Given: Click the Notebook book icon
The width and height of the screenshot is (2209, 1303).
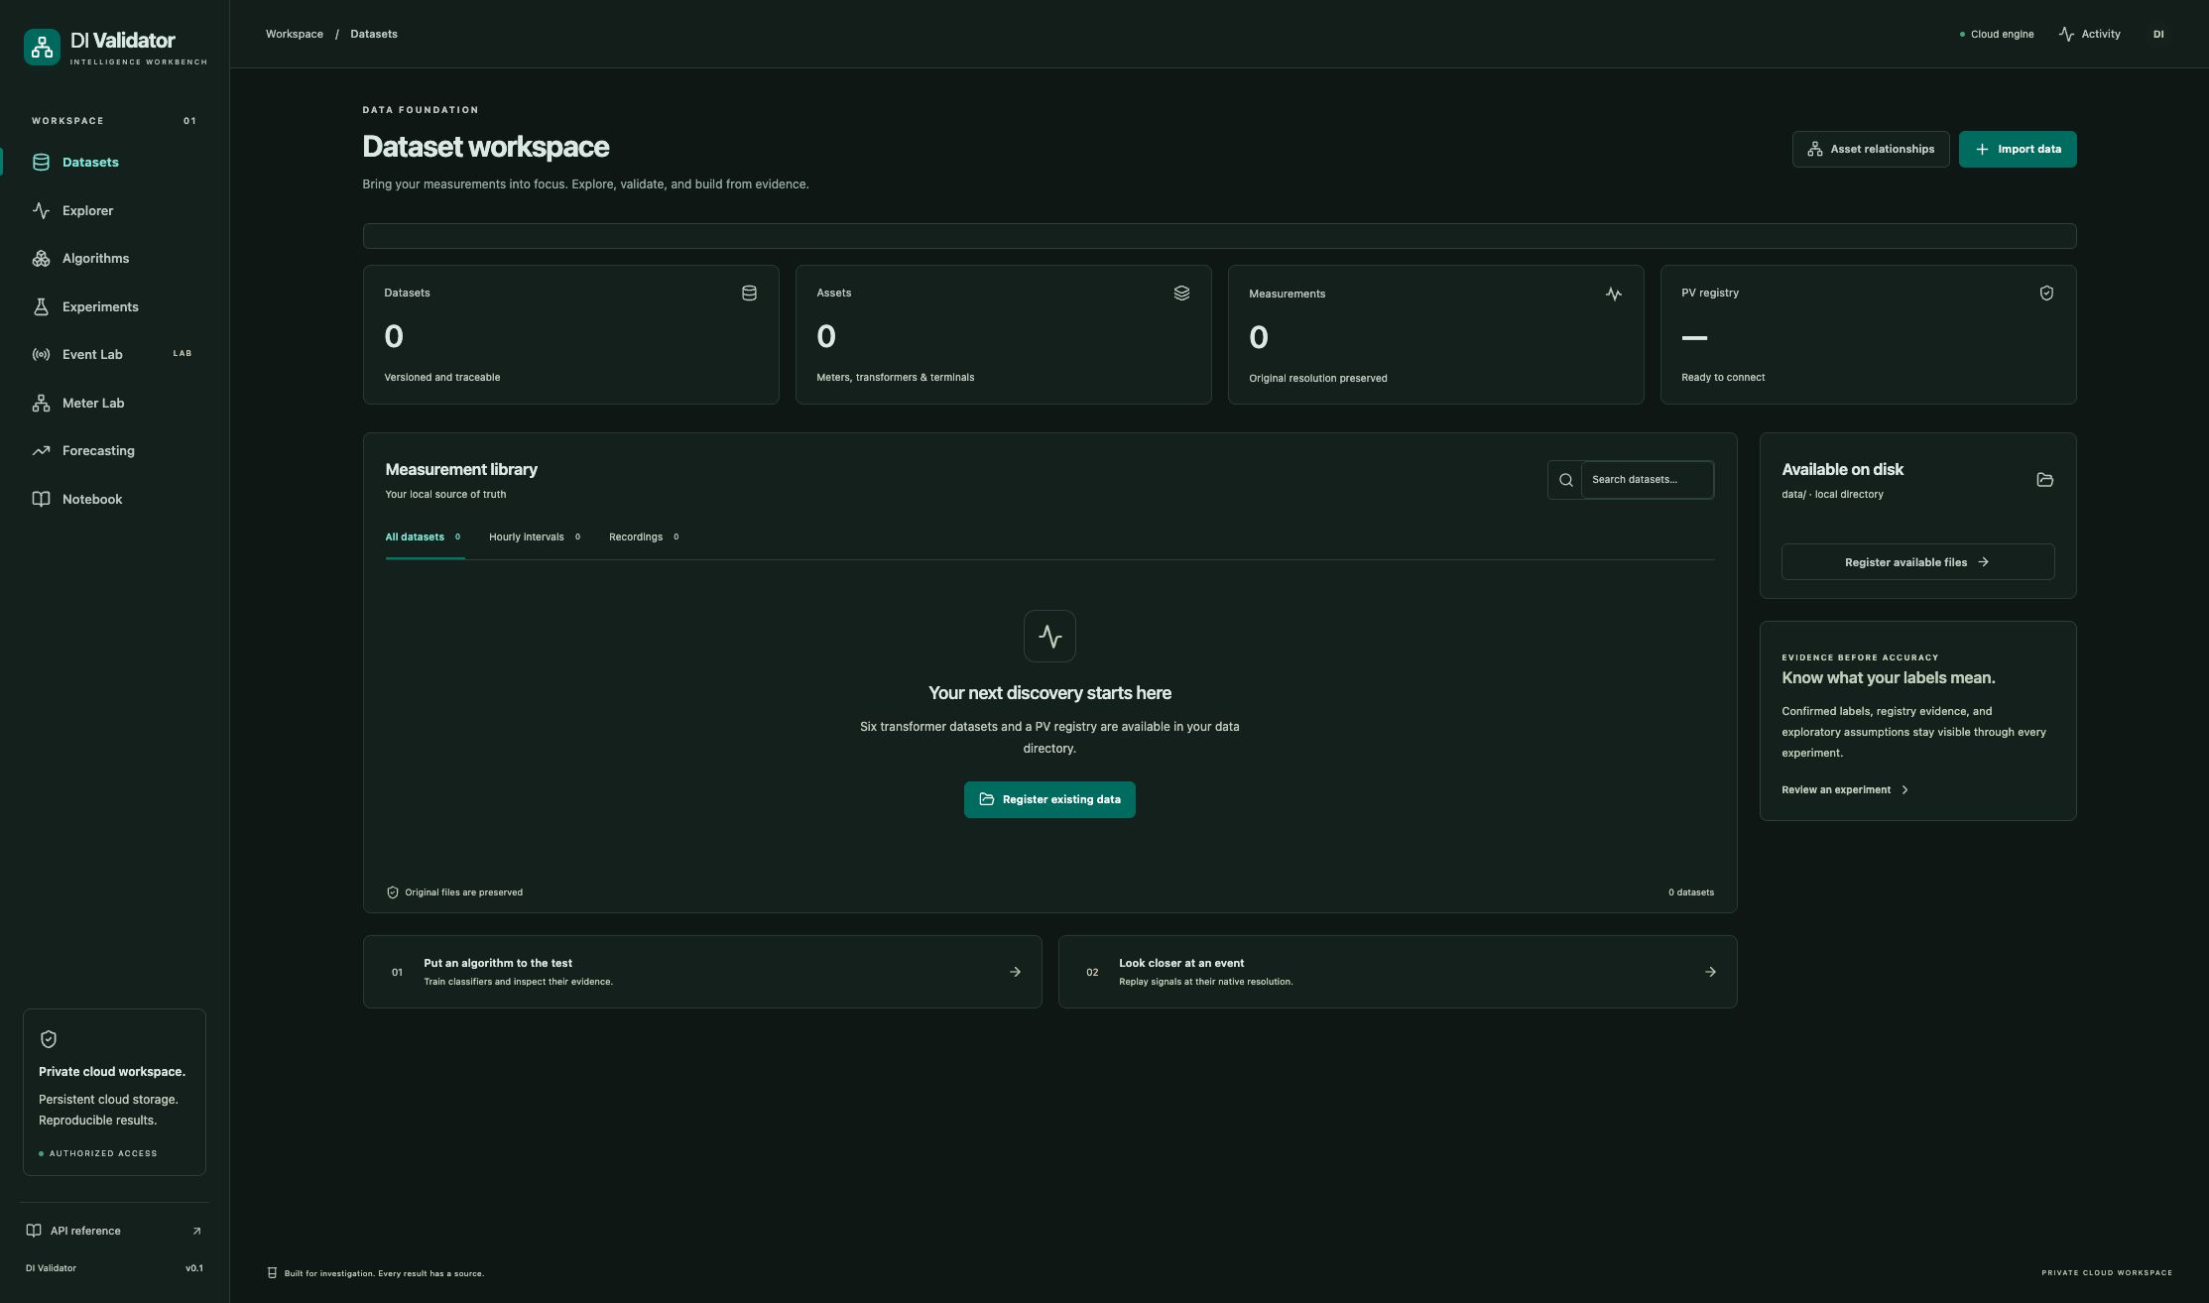Looking at the screenshot, I should (x=41, y=499).
